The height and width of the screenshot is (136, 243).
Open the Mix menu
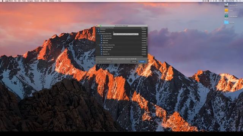pyautogui.click(x=41, y=1)
